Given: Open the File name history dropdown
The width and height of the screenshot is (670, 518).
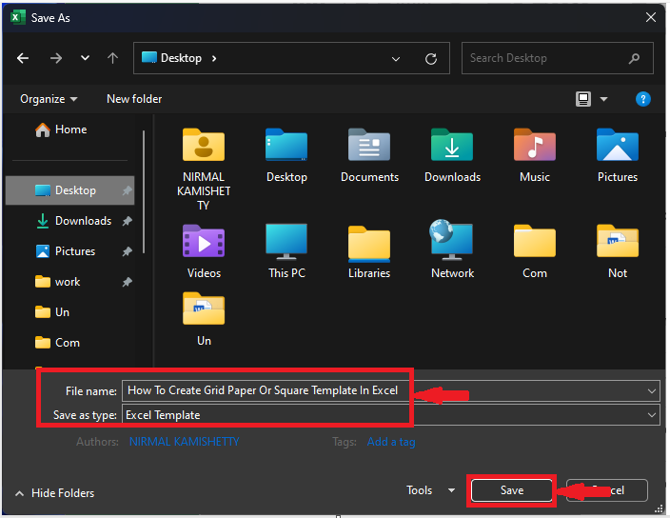Looking at the screenshot, I should (x=651, y=390).
